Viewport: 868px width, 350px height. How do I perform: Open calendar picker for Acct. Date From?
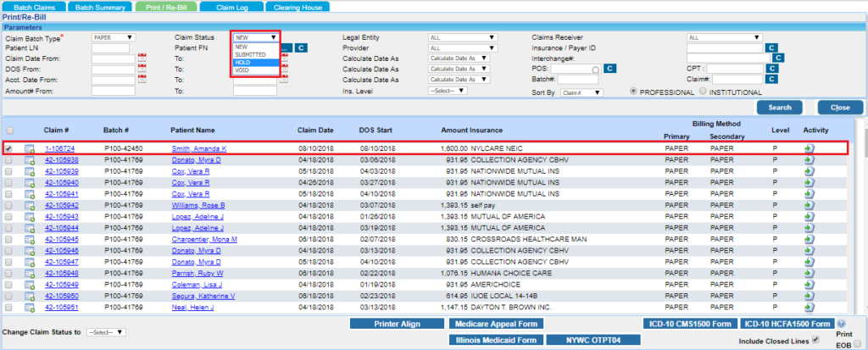click(142, 80)
